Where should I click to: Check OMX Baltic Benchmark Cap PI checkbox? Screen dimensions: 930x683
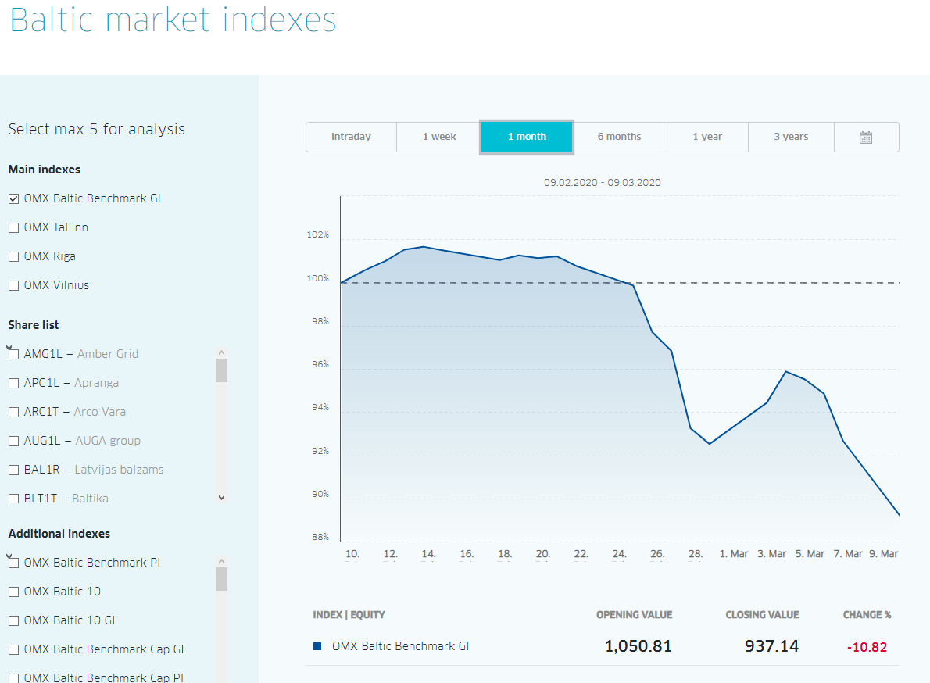click(13, 678)
